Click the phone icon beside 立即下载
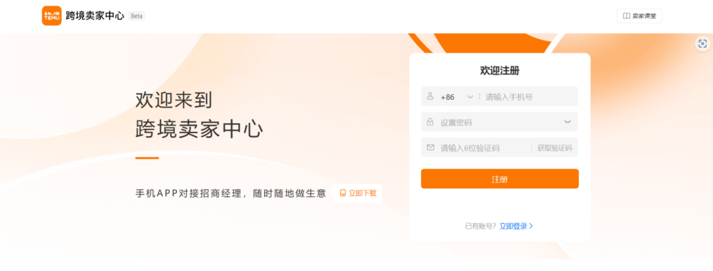Image resolution: width=713 pixels, height=271 pixels. (x=343, y=193)
